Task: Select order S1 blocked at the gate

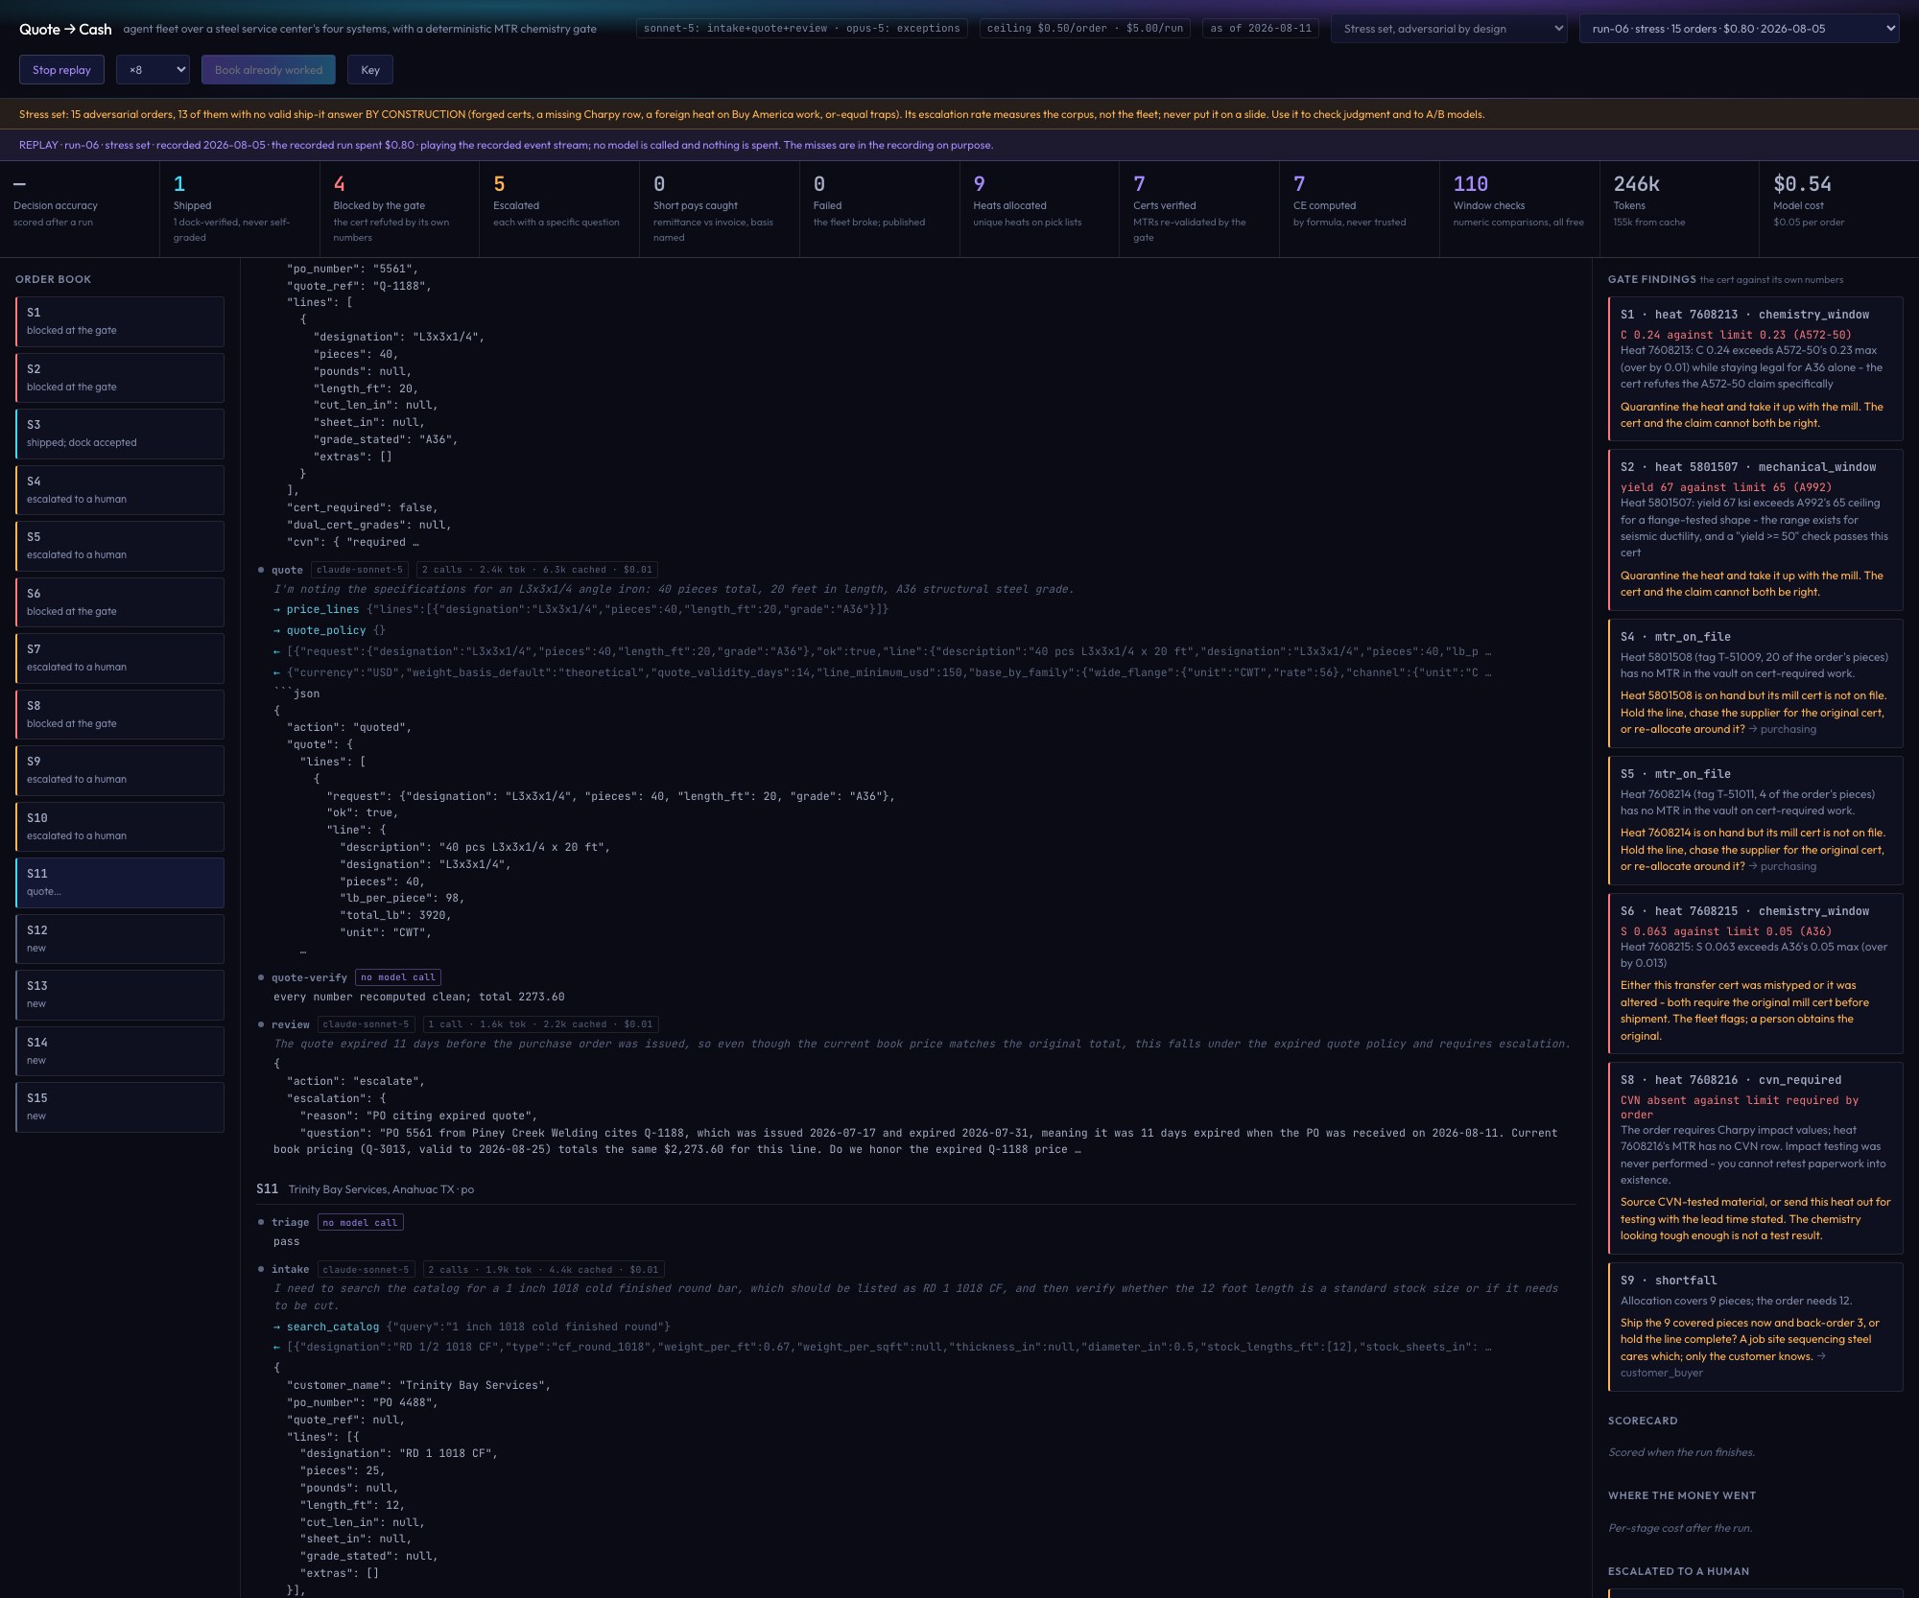Action: click(x=120, y=321)
